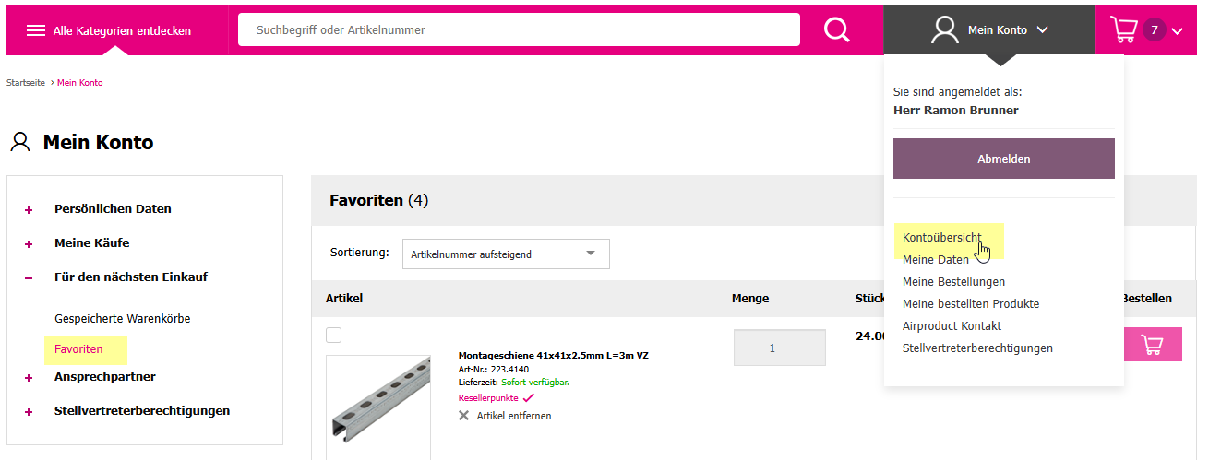
Task: Expand the Persönlichen Daten section
Action: click(x=29, y=210)
